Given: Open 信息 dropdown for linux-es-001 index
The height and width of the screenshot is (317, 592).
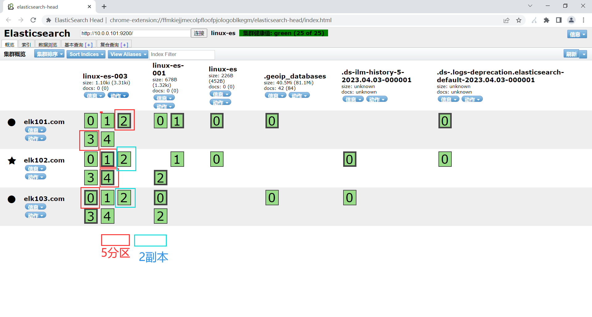Looking at the screenshot, I should tap(164, 98).
